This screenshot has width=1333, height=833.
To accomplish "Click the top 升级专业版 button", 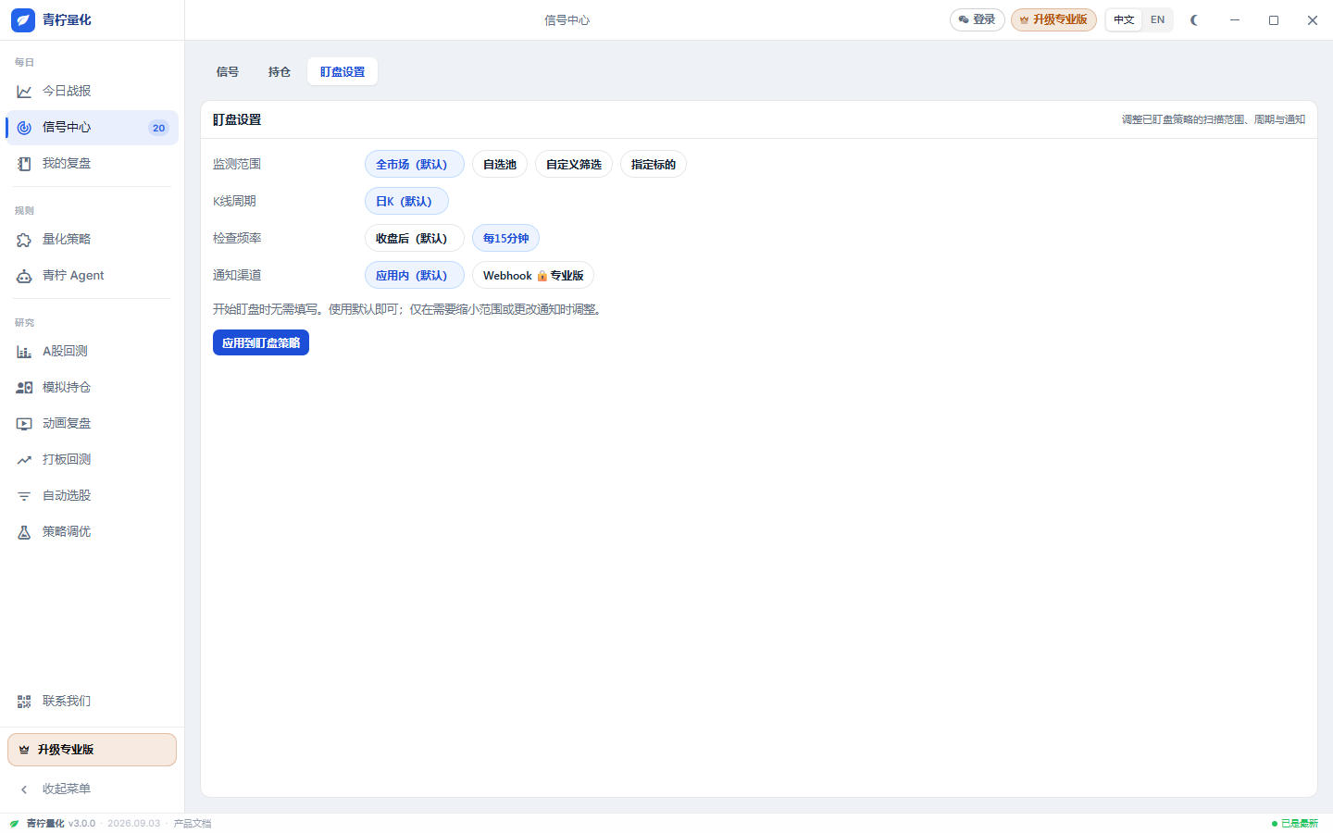I will tap(1053, 20).
